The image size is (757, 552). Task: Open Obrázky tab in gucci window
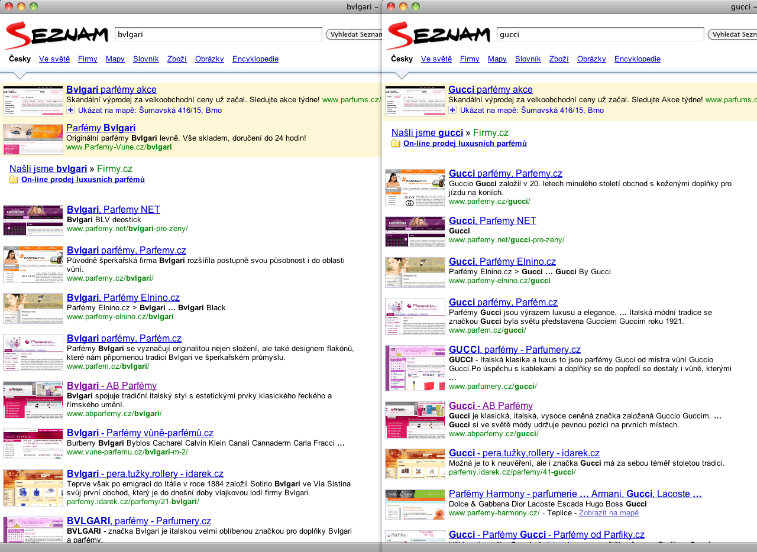(x=591, y=59)
